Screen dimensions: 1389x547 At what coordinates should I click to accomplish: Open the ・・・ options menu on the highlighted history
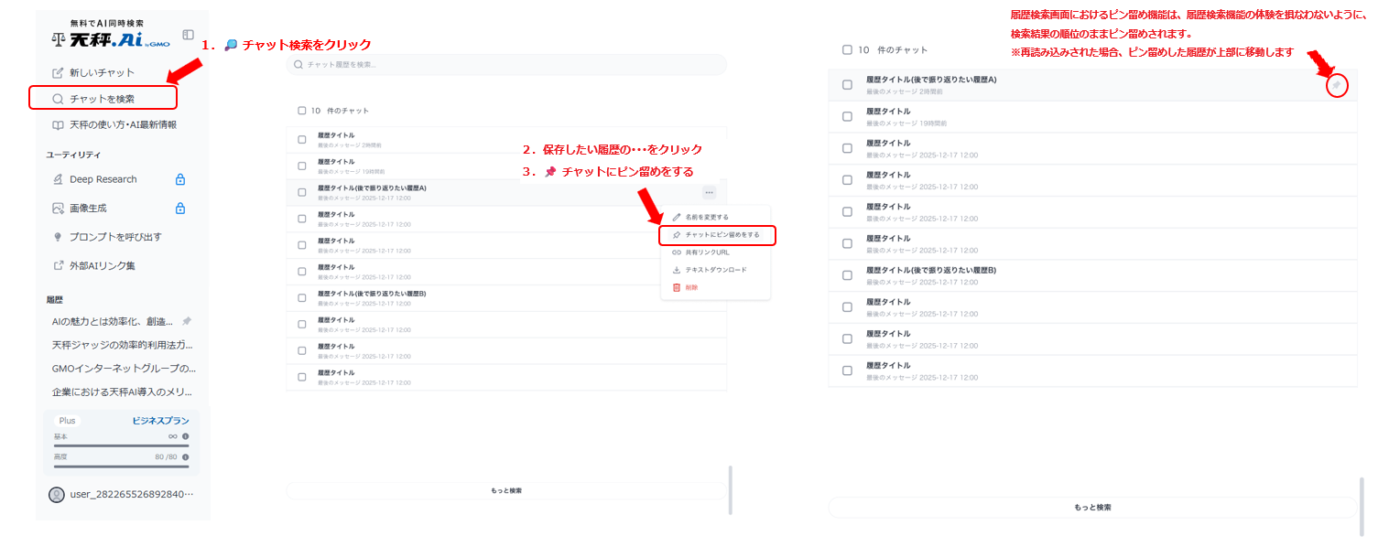(x=709, y=192)
